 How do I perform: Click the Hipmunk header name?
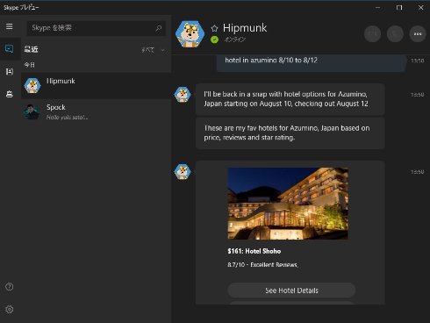click(x=245, y=28)
